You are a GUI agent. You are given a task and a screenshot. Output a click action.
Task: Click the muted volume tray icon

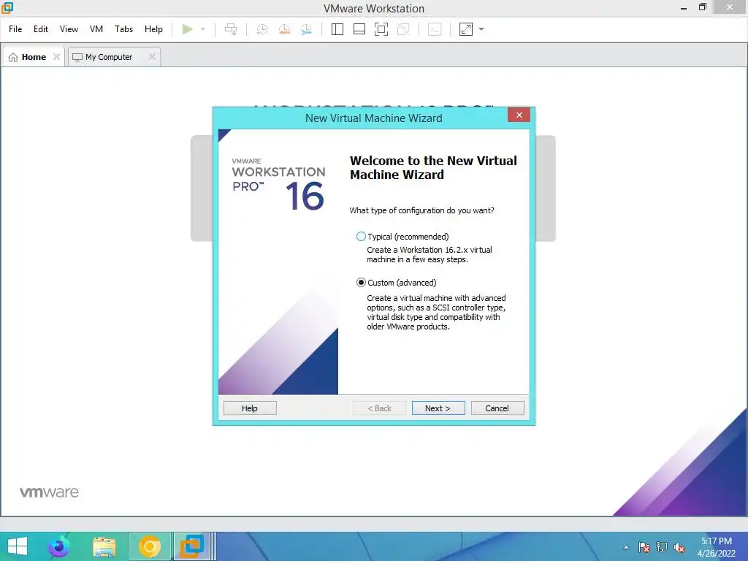tap(679, 547)
